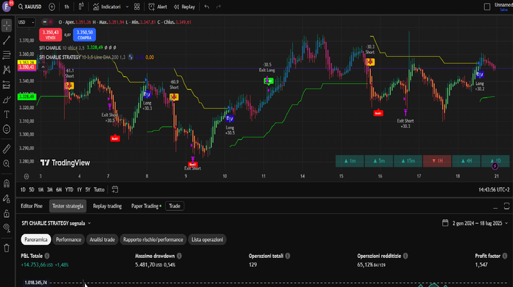Select the text annotation tool
Image resolution: width=513 pixels, height=287 pixels.
(x=6, y=114)
